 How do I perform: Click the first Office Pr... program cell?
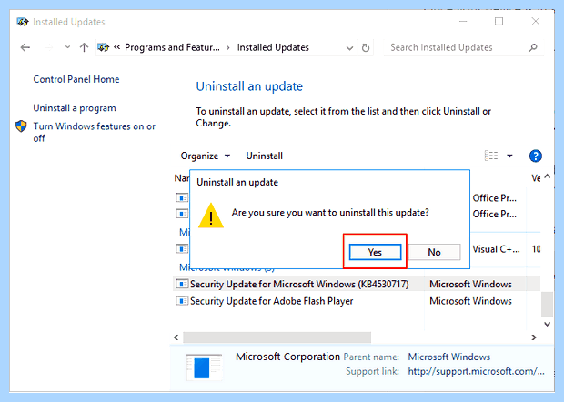pos(495,197)
